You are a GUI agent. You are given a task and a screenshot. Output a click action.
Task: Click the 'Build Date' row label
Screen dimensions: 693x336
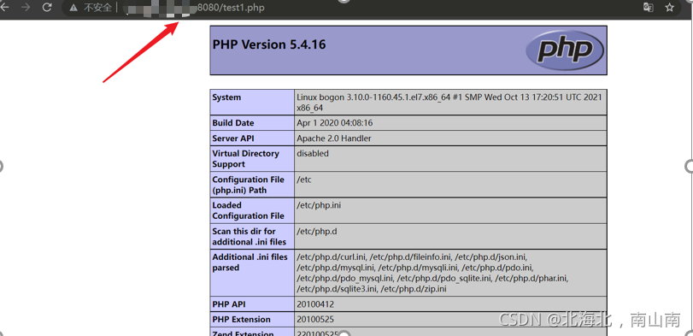coord(233,123)
